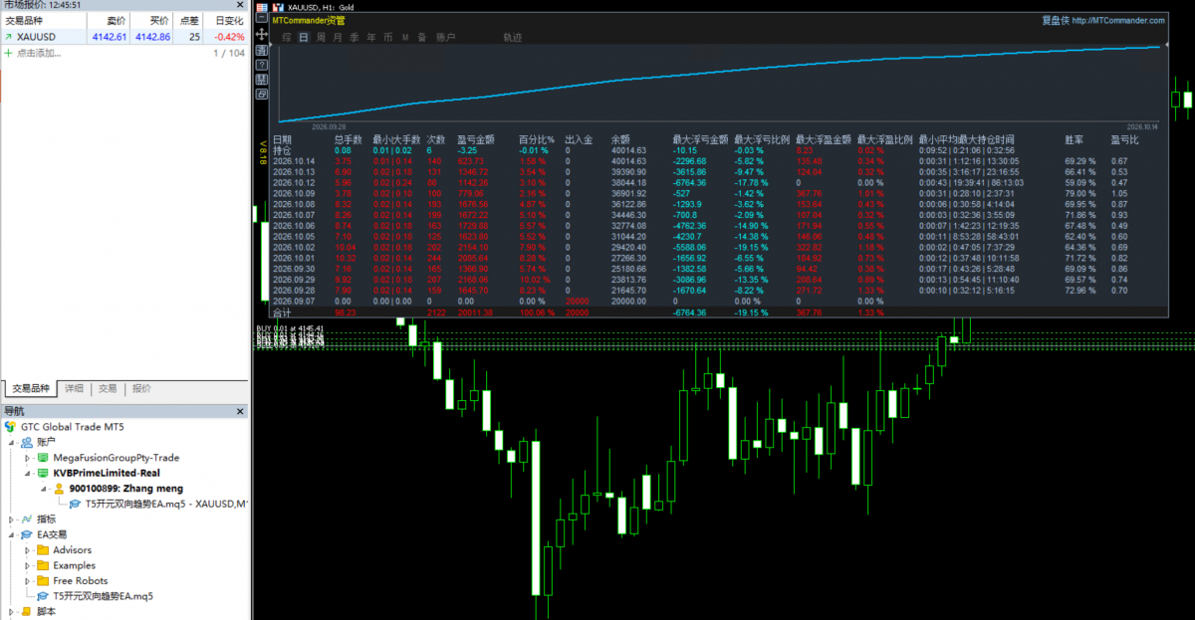Switch to the 交易 tab in Market Watch
The width and height of the screenshot is (1195, 620).
click(108, 389)
